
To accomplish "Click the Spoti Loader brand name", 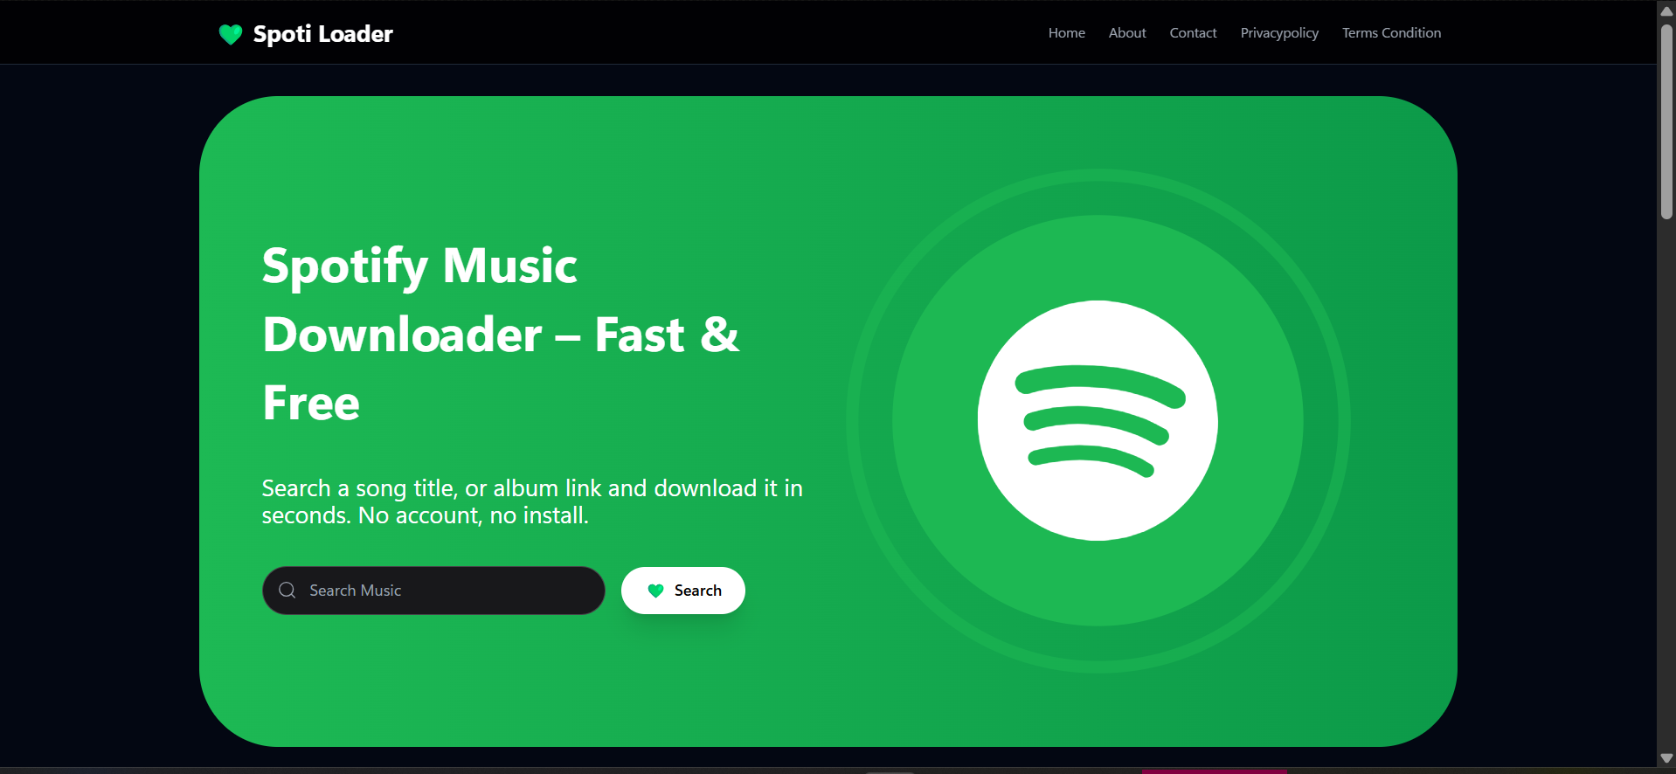I will (322, 34).
